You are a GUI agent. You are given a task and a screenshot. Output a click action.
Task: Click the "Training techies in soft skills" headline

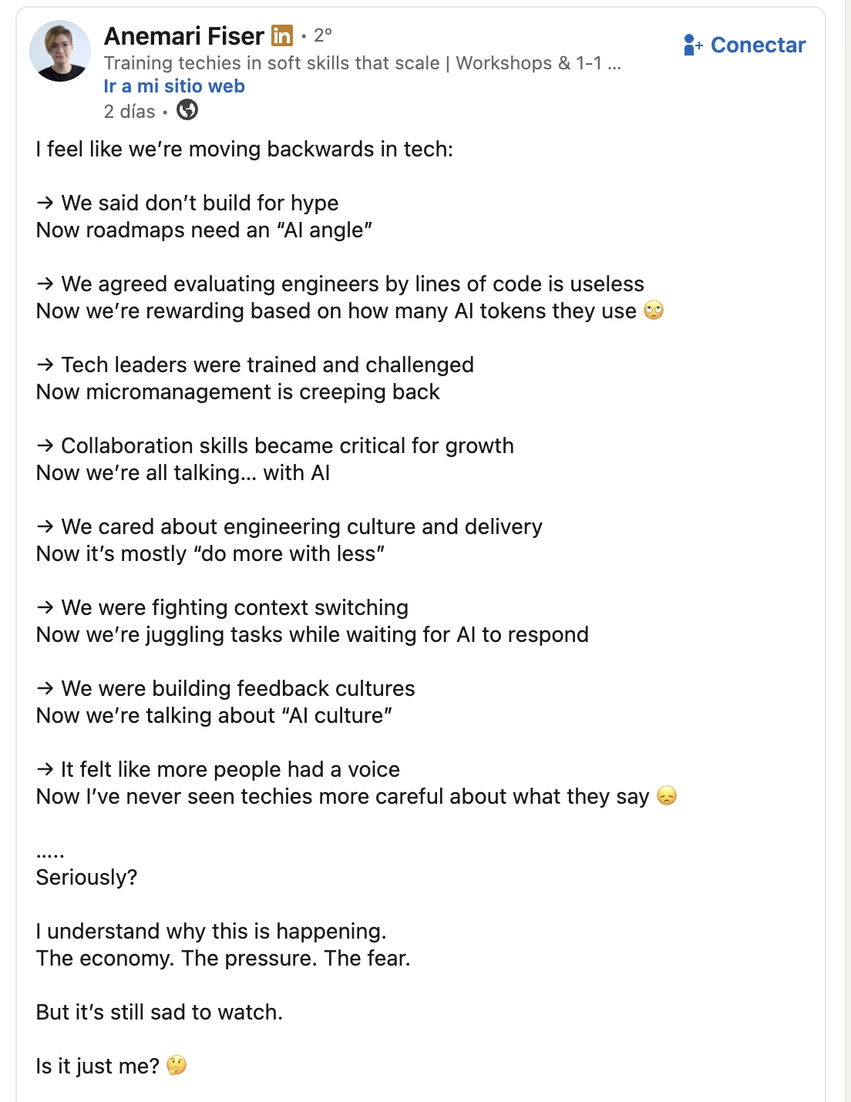click(x=362, y=63)
